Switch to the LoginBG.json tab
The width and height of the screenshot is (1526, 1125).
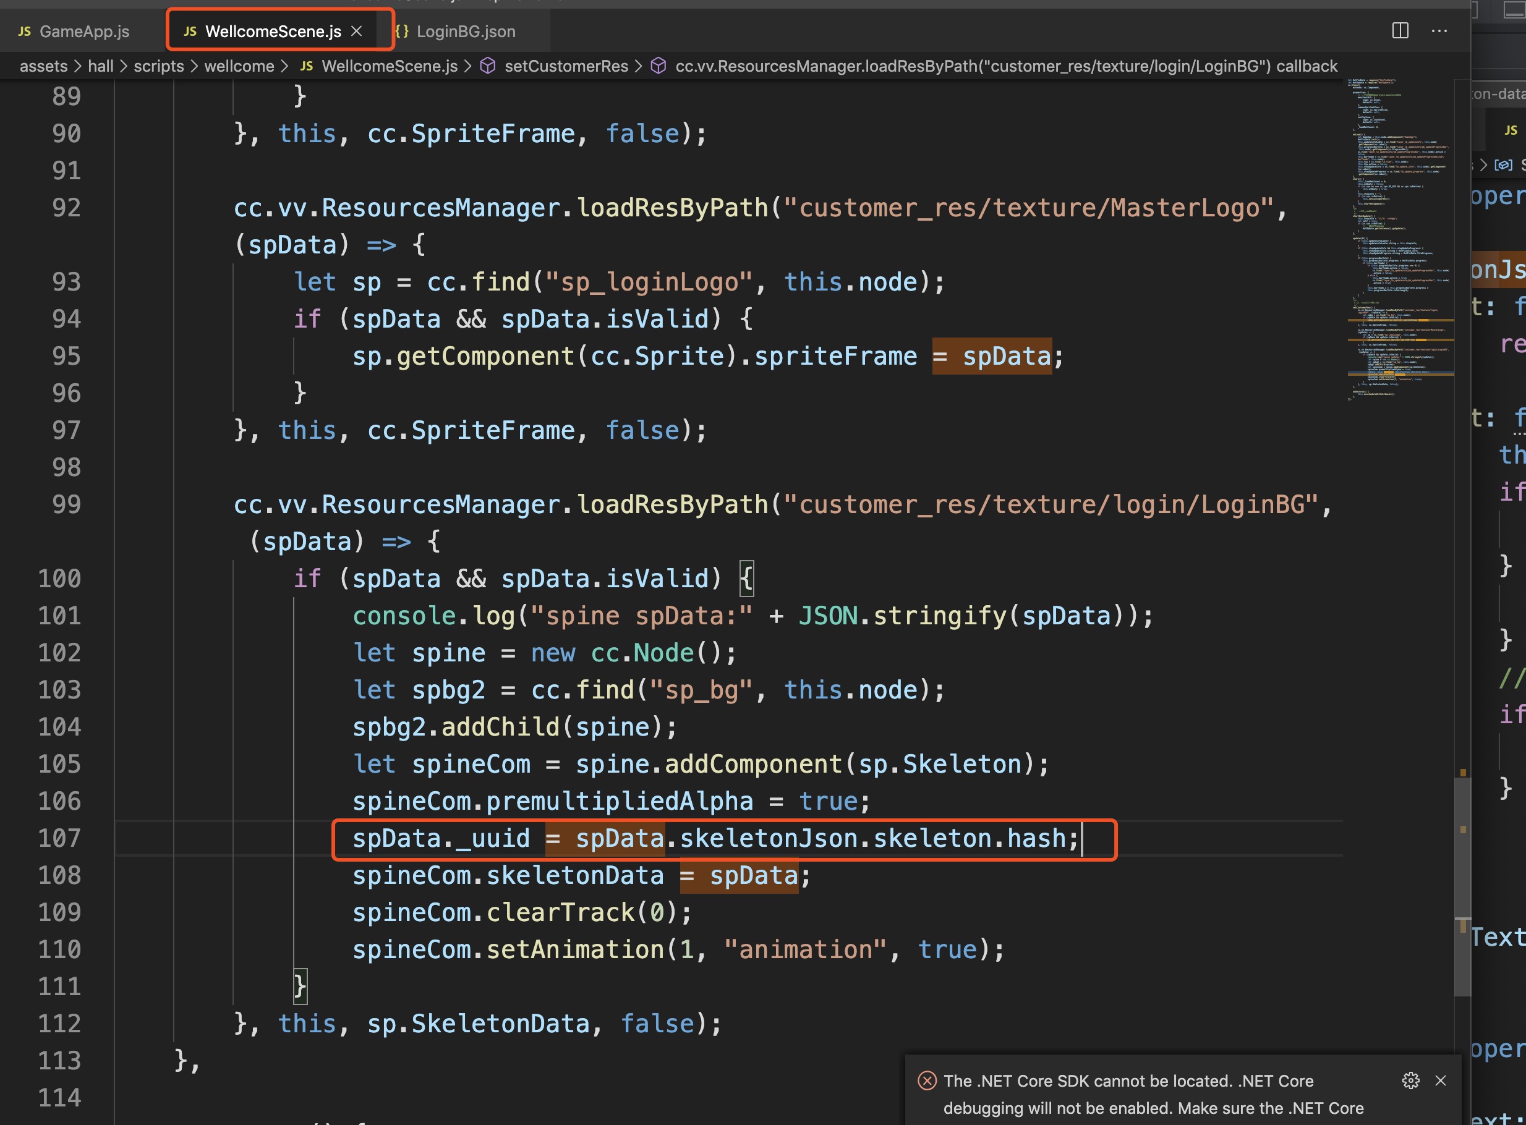tap(466, 32)
